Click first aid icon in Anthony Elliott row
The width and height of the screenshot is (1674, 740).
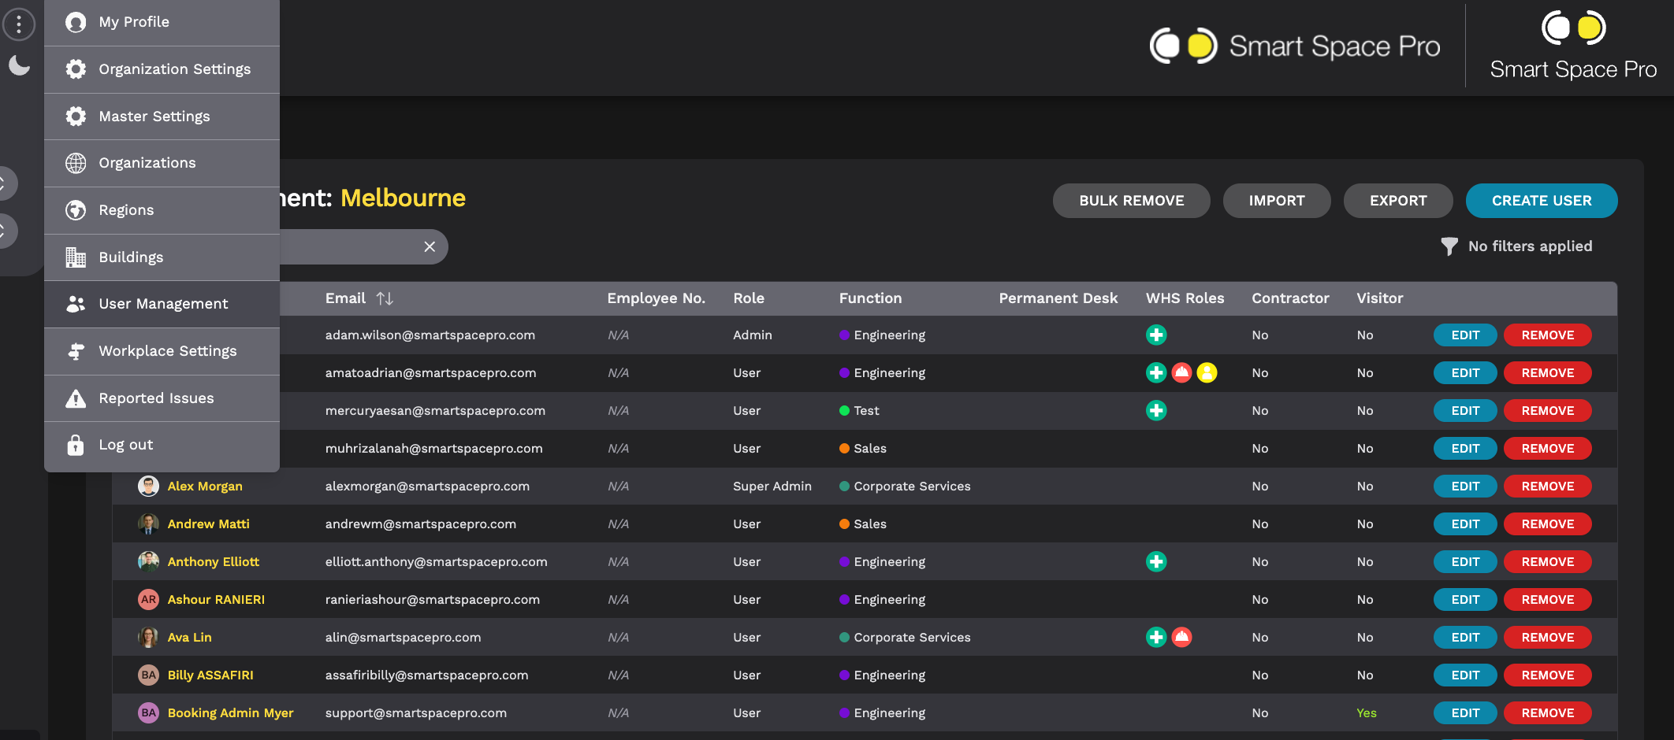pos(1156,562)
